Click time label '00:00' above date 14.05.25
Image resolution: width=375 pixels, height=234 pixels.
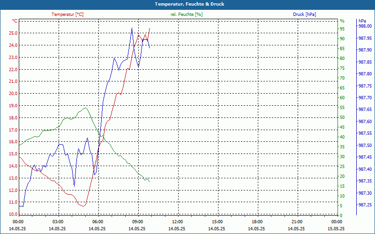(18, 222)
